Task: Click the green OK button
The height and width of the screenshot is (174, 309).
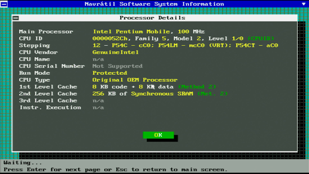Action: (x=158, y=135)
